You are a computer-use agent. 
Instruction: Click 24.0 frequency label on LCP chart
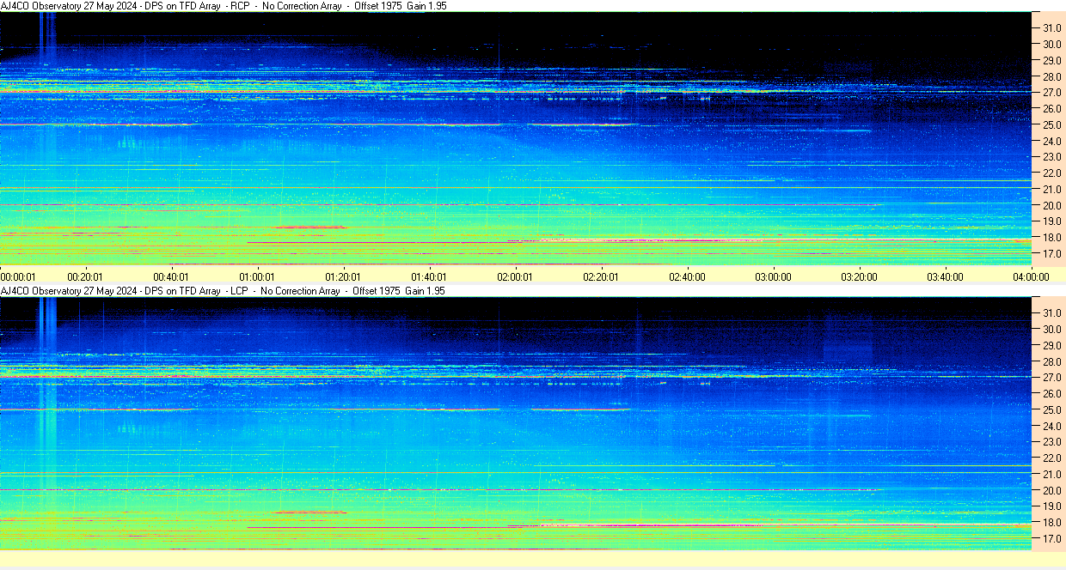coord(1051,426)
